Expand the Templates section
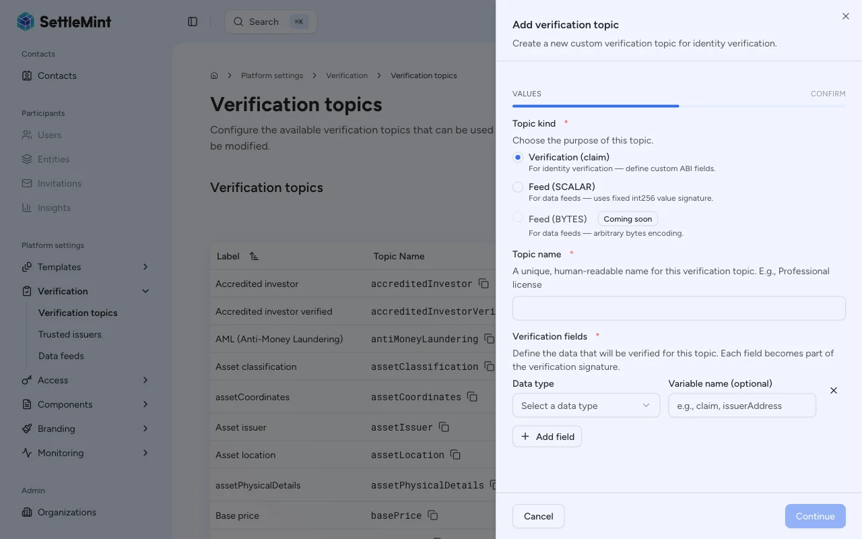Screen dimensions: 862x539 61,267
